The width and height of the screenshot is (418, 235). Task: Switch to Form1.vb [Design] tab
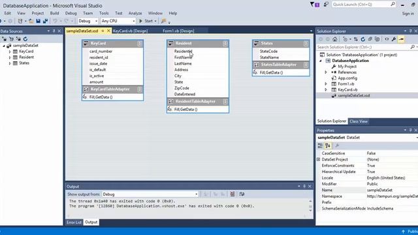coord(178,31)
